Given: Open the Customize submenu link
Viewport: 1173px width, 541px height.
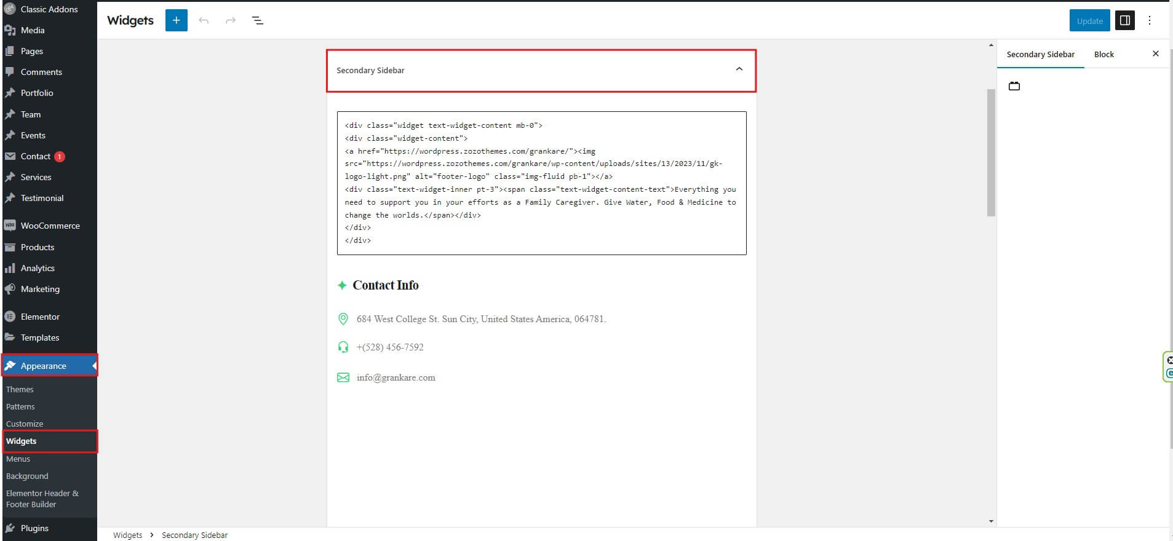Looking at the screenshot, I should pyautogui.click(x=25, y=424).
